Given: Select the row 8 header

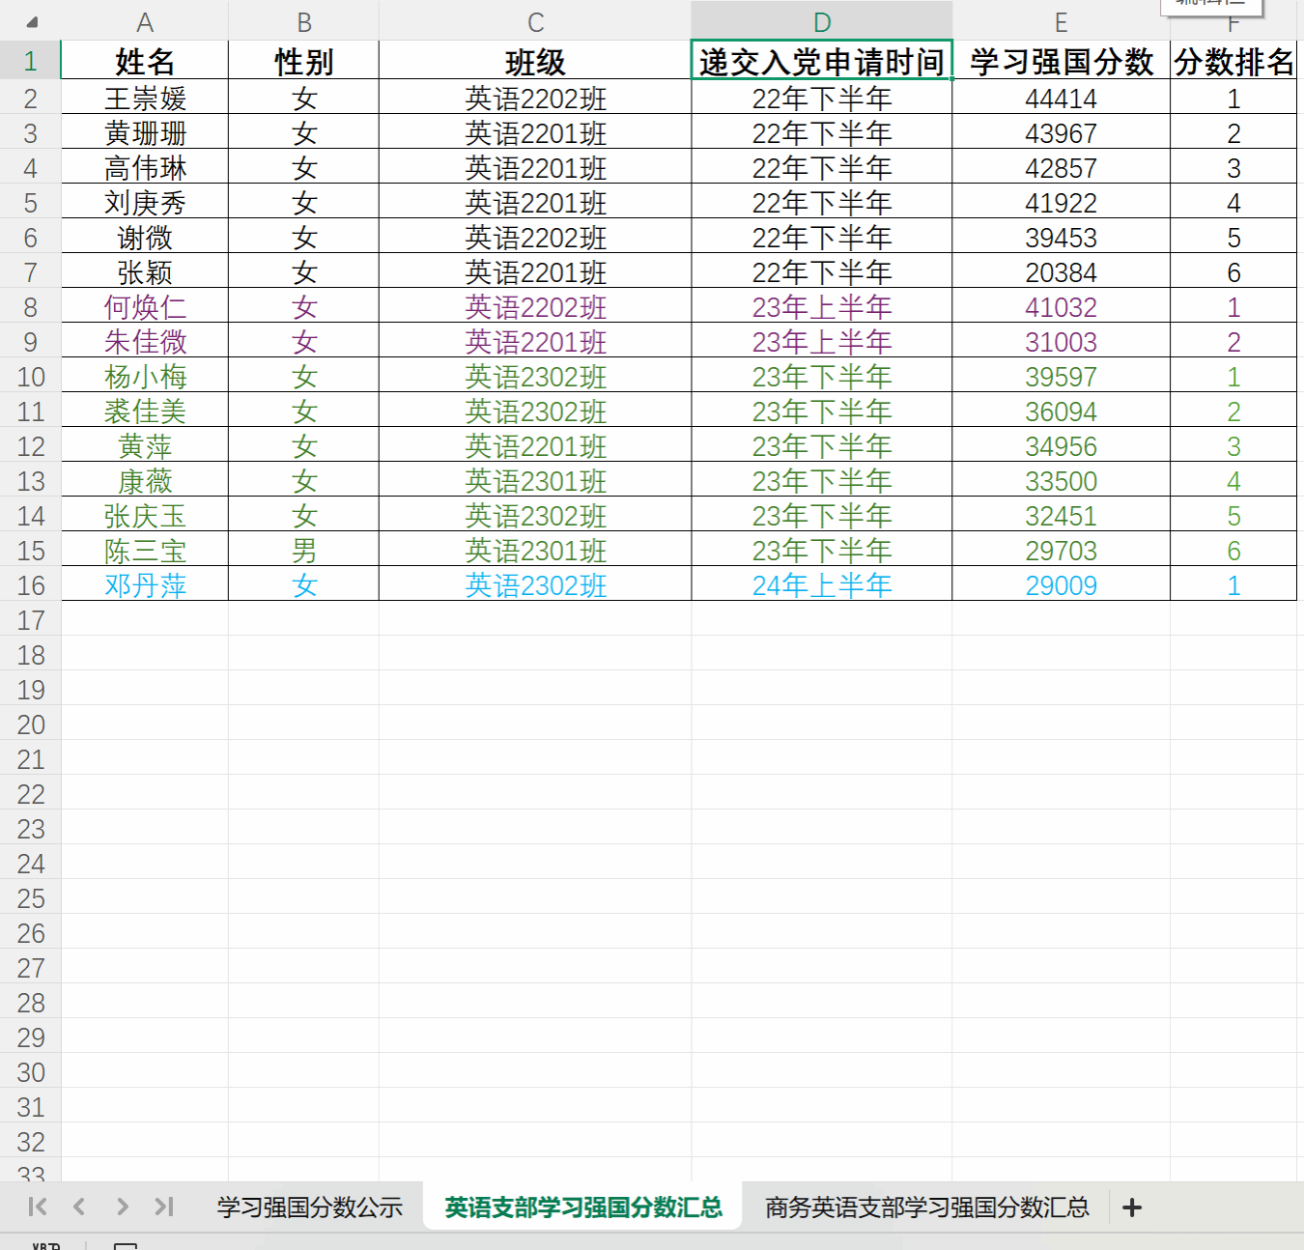Looking at the screenshot, I should click(x=31, y=307).
